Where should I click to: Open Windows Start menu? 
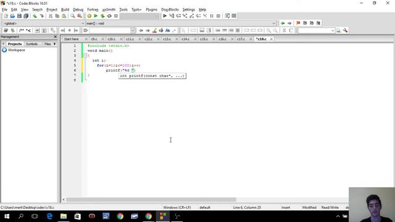tap(7, 216)
